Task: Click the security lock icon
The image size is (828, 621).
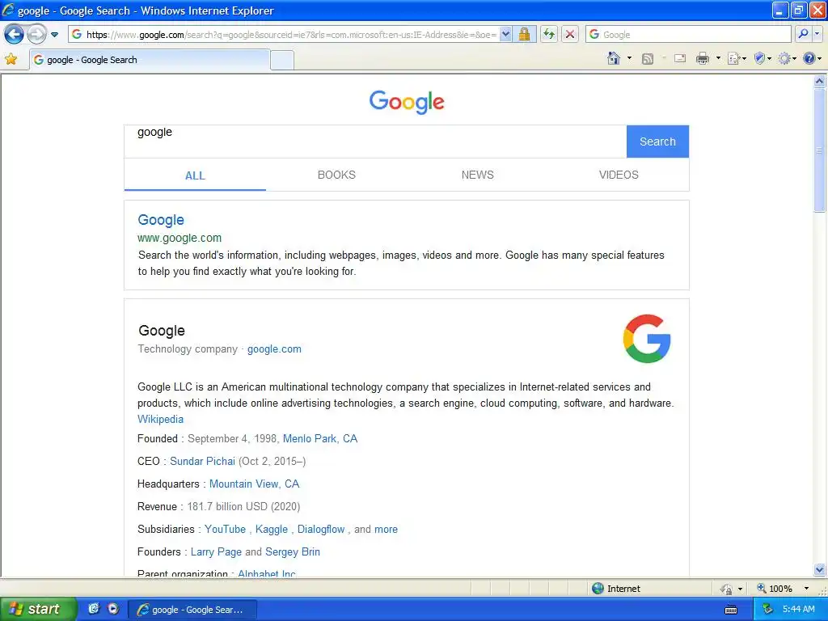Action: tap(524, 35)
